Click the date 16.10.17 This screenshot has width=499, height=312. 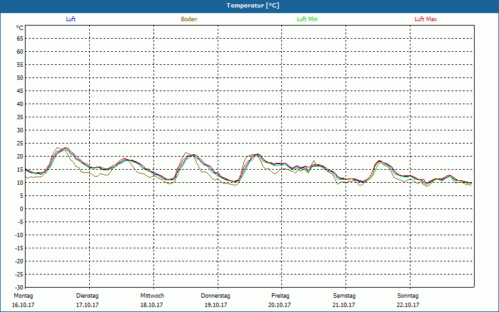point(23,305)
